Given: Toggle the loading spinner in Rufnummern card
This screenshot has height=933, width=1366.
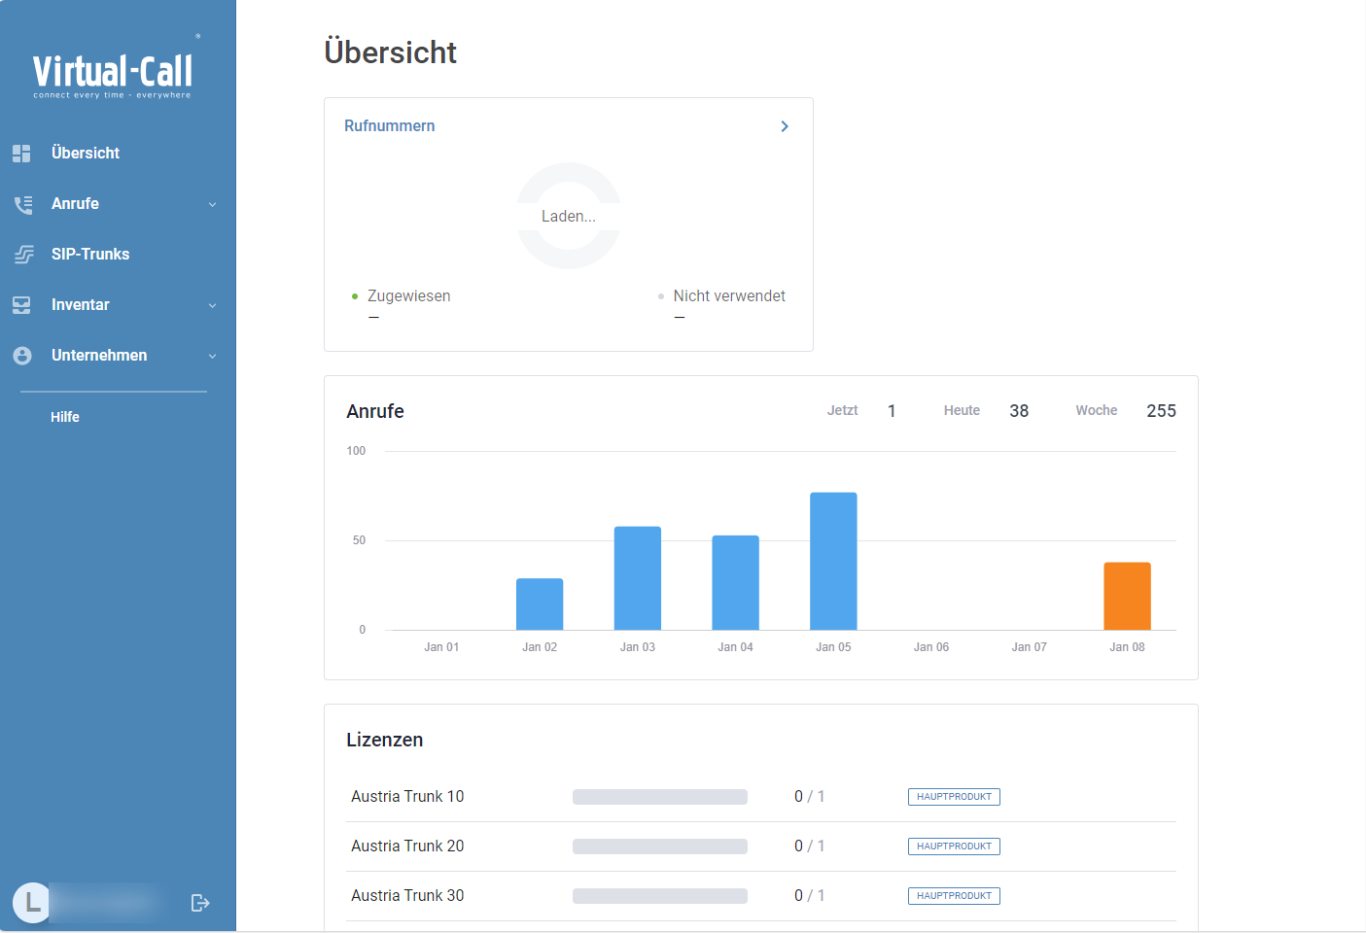Looking at the screenshot, I should click(x=568, y=216).
